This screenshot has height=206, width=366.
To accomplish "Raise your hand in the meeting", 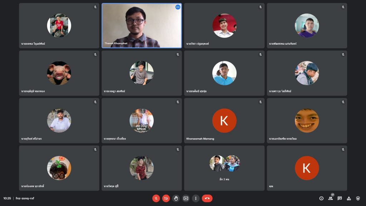I will tap(175, 198).
